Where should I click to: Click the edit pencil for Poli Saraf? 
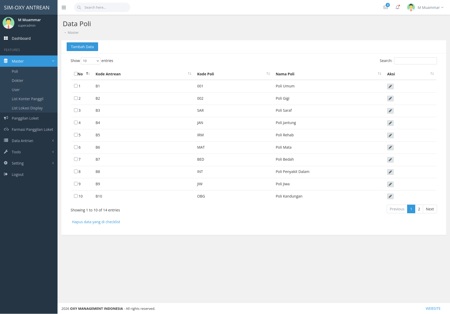(390, 111)
